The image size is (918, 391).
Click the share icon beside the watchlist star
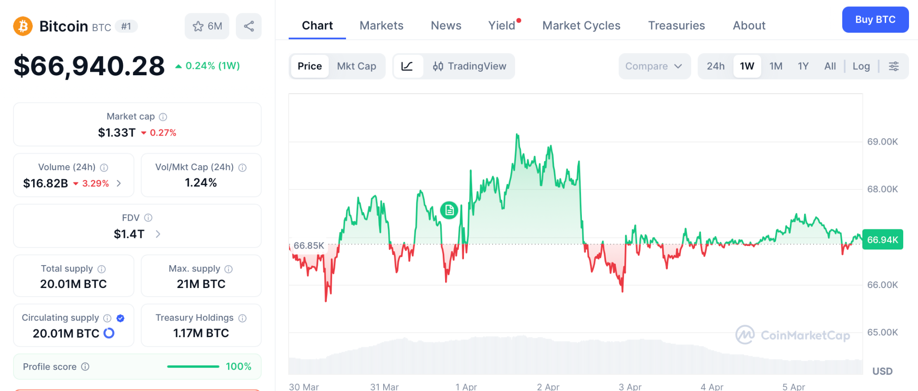[249, 26]
